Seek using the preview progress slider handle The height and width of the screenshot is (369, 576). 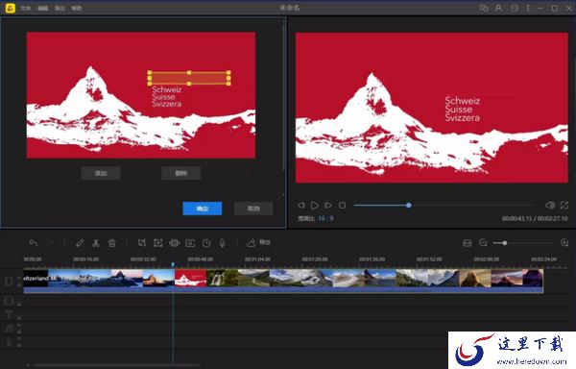409,205
